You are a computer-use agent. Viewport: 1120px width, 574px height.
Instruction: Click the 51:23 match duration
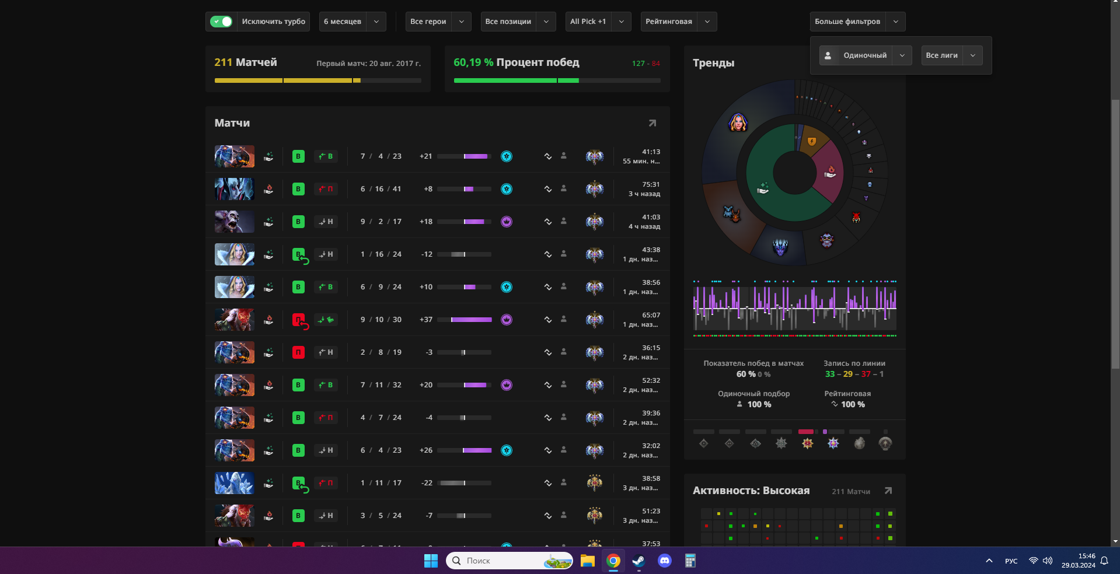pyautogui.click(x=651, y=511)
